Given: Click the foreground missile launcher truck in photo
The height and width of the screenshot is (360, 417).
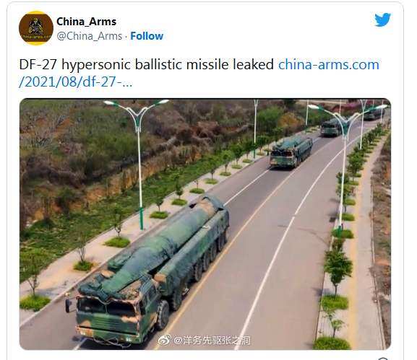Looking at the screenshot, I should [x=149, y=268].
